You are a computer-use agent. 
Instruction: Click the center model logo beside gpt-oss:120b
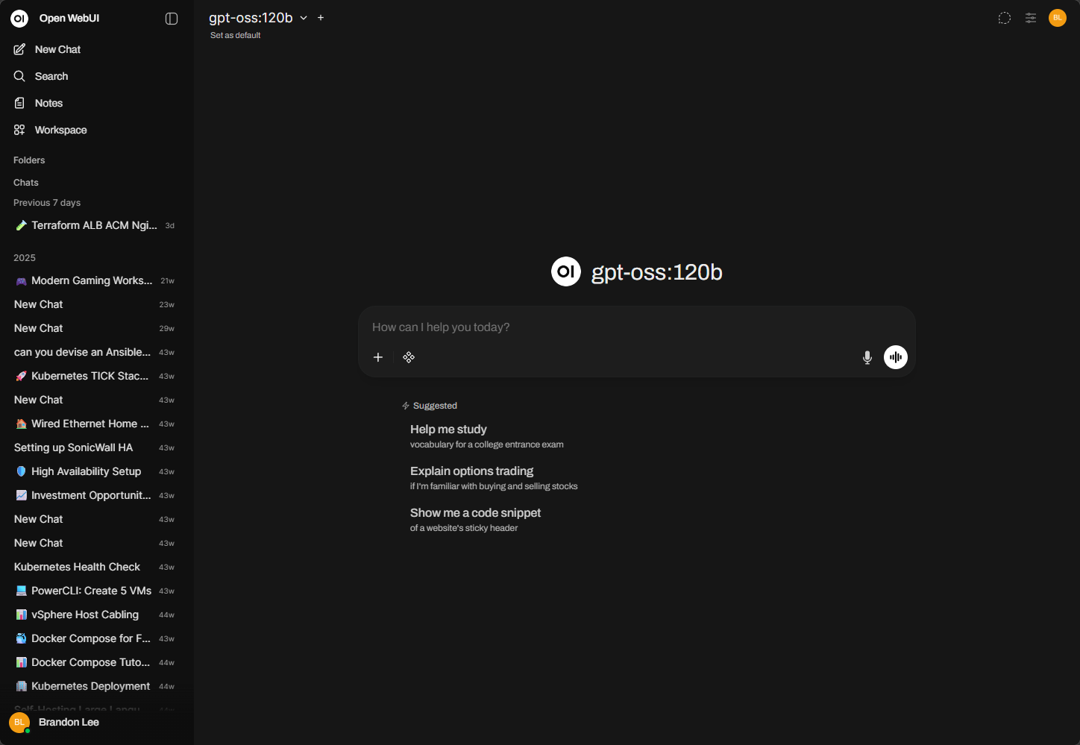pyautogui.click(x=566, y=271)
